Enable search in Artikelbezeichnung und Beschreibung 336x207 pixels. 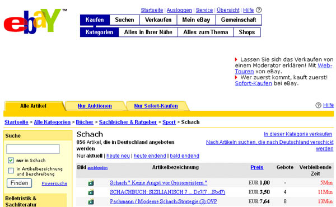11,171
